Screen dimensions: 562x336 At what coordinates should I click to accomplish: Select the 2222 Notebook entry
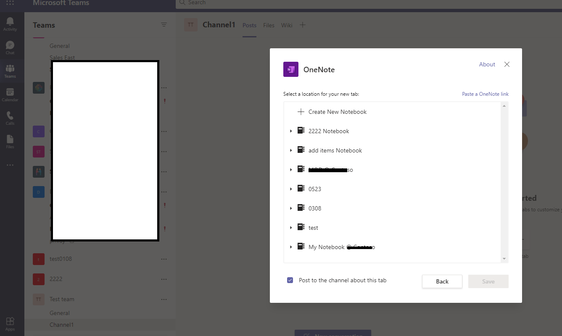(329, 131)
